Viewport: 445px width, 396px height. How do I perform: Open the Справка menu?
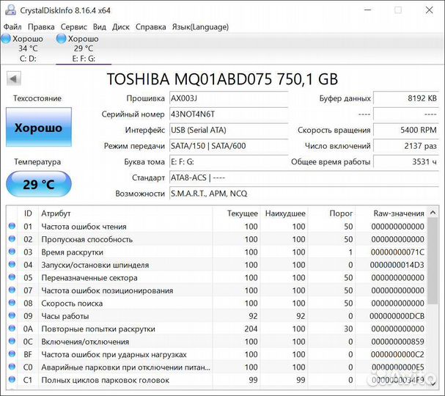tap(151, 27)
